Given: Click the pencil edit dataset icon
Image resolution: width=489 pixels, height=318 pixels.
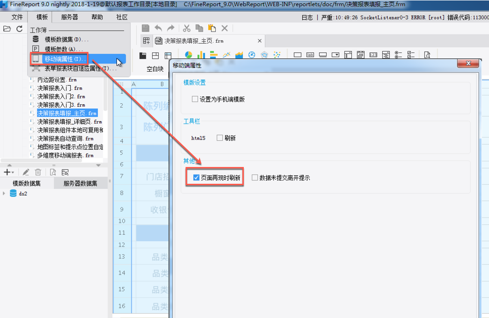Looking at the screenshot, I should [26, 172].
